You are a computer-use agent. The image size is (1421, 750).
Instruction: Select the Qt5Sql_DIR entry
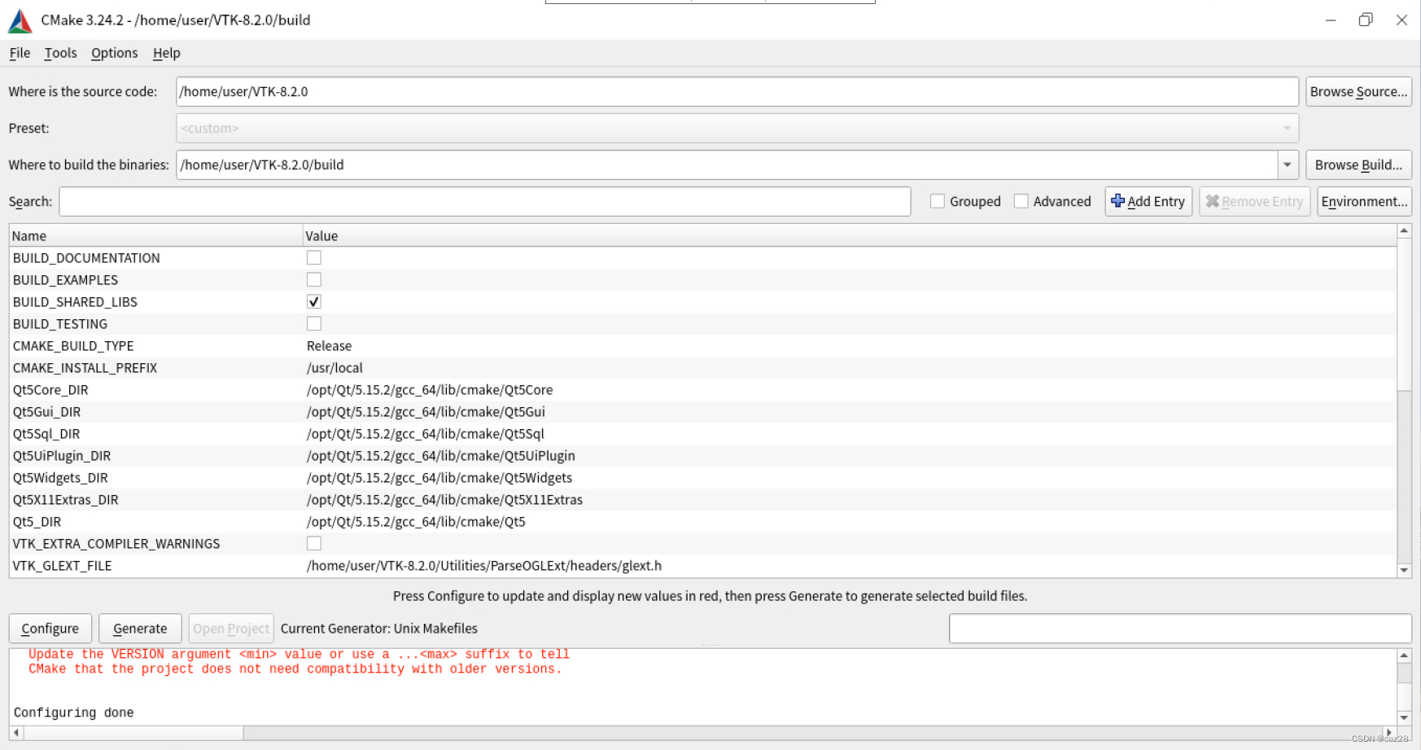46,434
